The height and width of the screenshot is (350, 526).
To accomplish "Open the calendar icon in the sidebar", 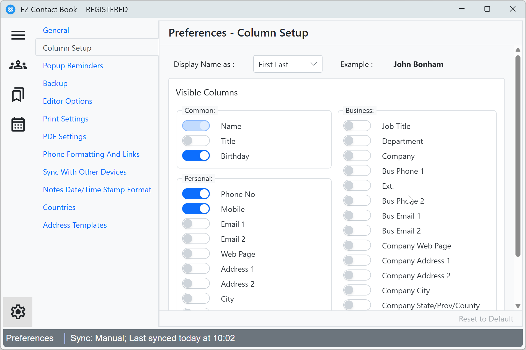I will tap(18, 125).
